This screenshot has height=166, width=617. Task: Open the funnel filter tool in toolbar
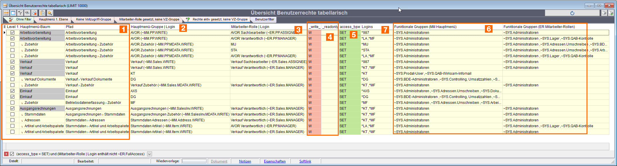pyautogui.click(x=20, y=13)
